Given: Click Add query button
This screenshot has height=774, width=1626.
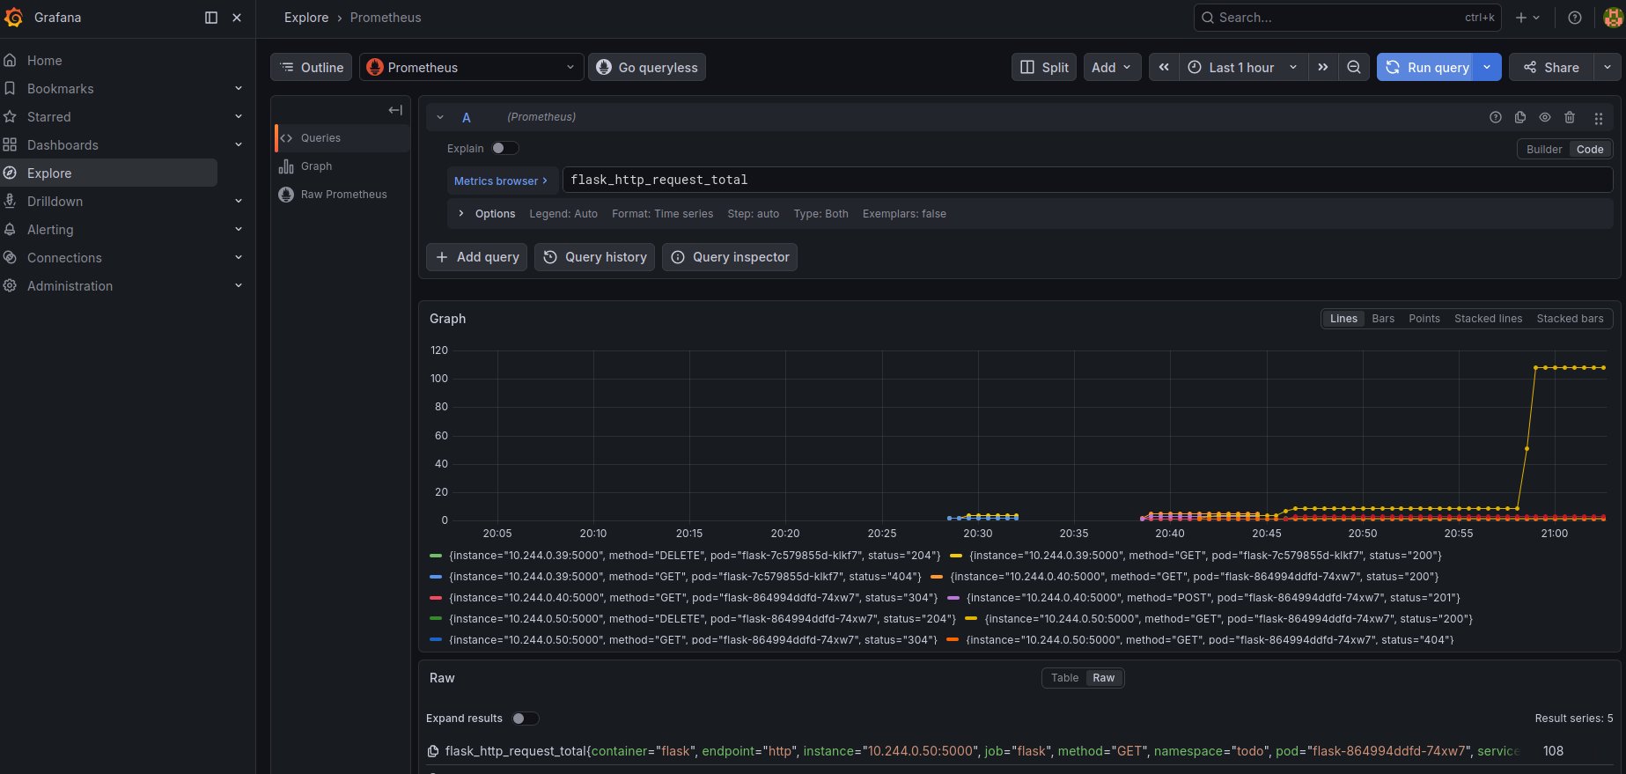Looking at the screenshot, I should coord(477,257).
